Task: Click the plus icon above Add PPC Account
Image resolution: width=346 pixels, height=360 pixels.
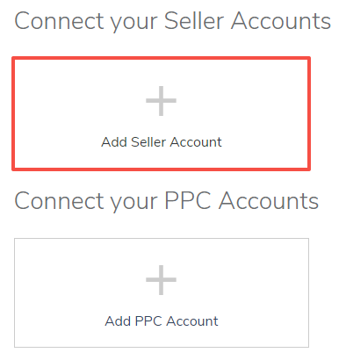Action: 161,280
